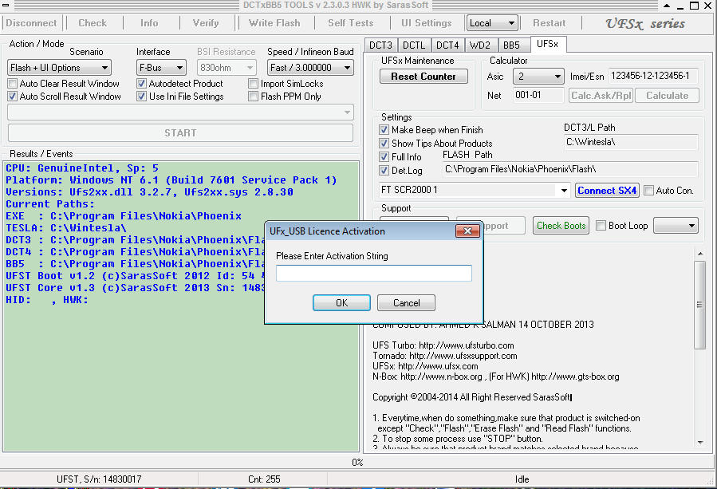Select the UFSx tab
The width and height of the screenshot is (717, 489).
(548, 44)
